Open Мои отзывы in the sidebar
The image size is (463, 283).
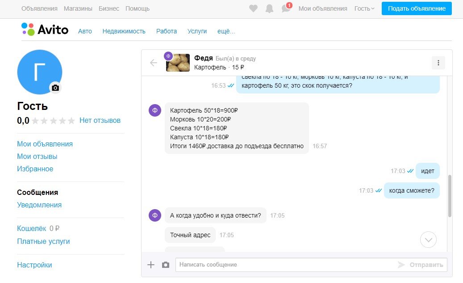(37, 156)
